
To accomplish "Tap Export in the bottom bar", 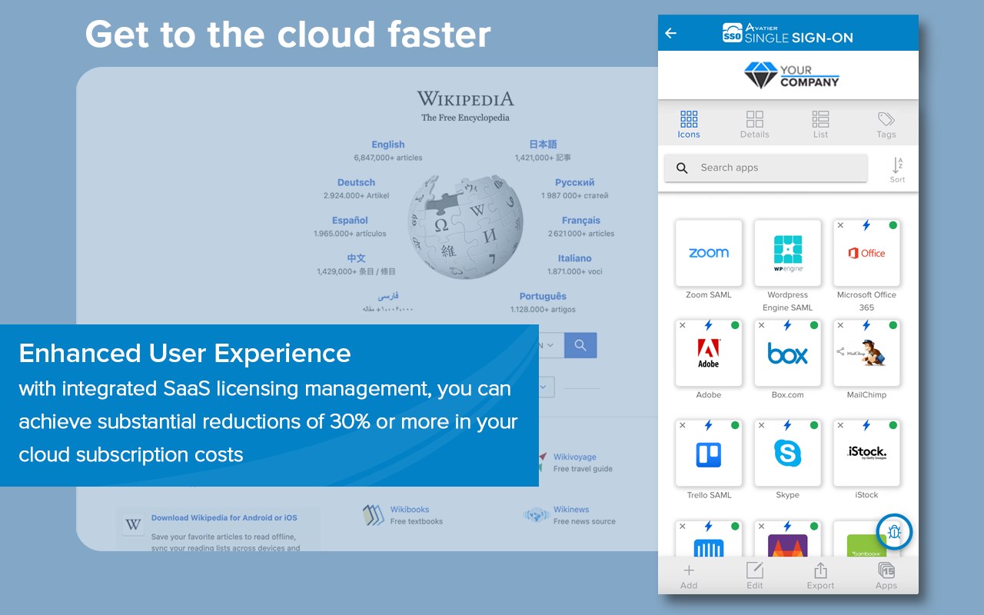I will point(820,576).
